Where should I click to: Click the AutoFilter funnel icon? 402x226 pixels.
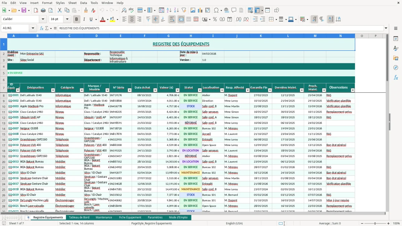pyautogui.click(x=184, y=10)
